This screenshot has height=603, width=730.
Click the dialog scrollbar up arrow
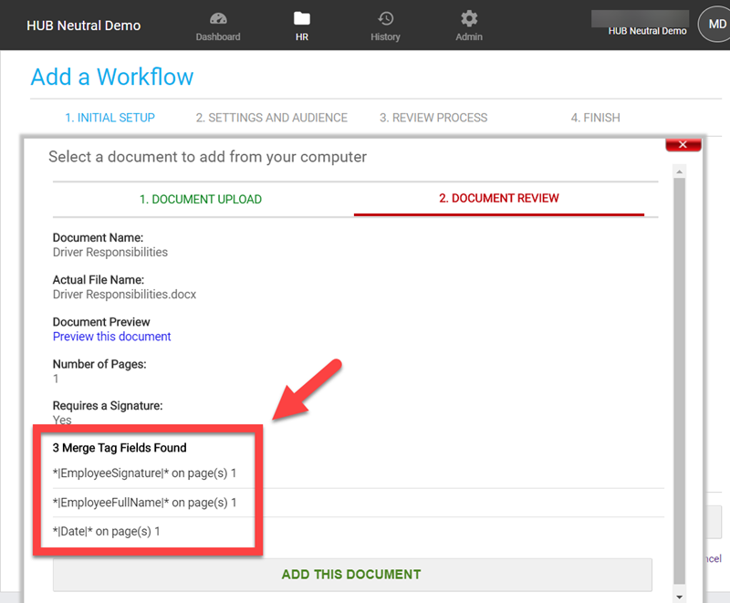tap(678, 172)
